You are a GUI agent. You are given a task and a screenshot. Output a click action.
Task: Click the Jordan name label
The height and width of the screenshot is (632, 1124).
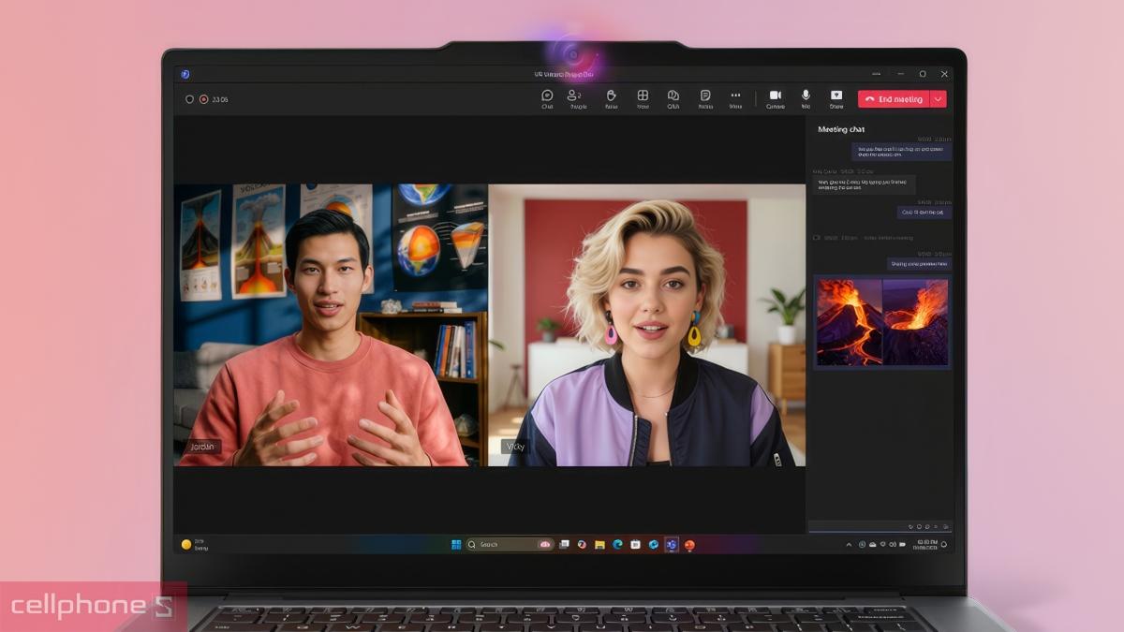click(x=202, y=447)
